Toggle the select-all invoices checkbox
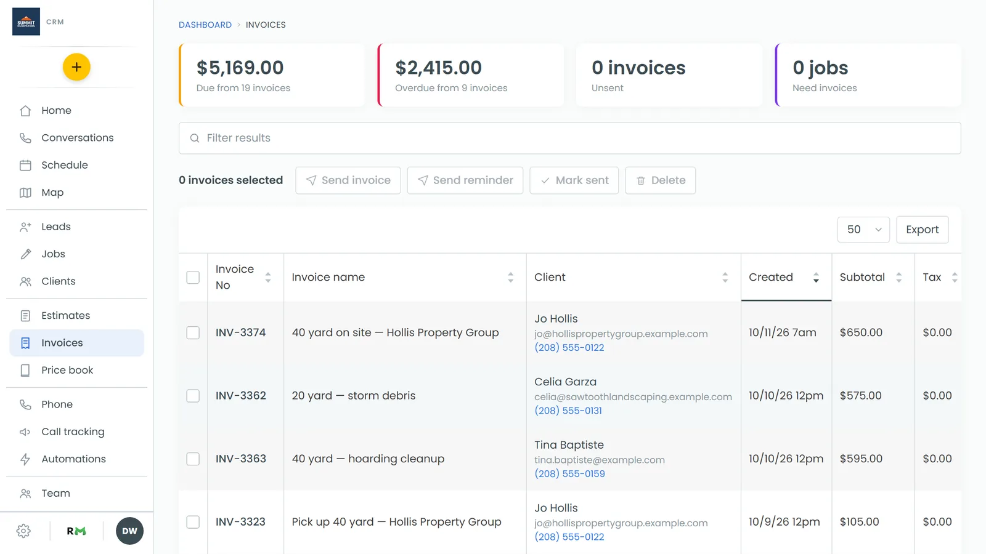This screenshot has height=554, width=986. coord(193,277)
